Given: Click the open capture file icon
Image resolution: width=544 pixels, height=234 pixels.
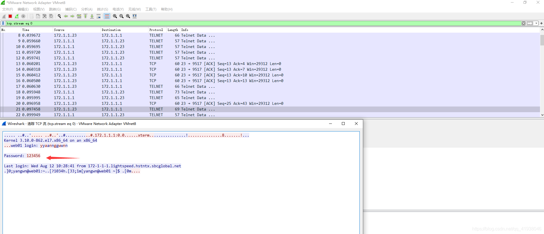Looking at the screenshot, I should pyautogui.click(x=32, y=16).
